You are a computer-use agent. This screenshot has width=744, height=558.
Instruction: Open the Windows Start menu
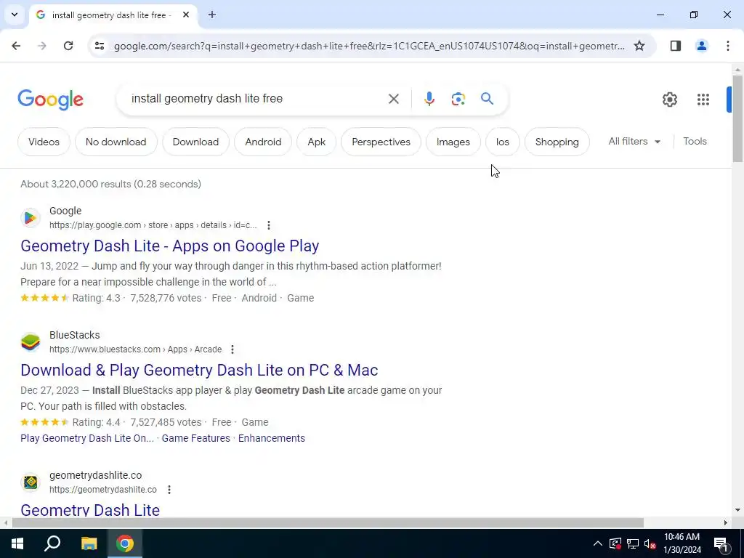click(x=17, y=543)
